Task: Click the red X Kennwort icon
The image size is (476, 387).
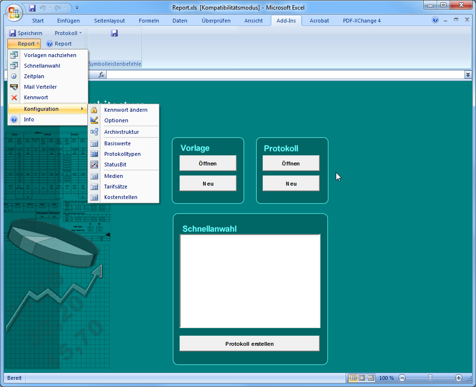Action: tap(14, 97)
